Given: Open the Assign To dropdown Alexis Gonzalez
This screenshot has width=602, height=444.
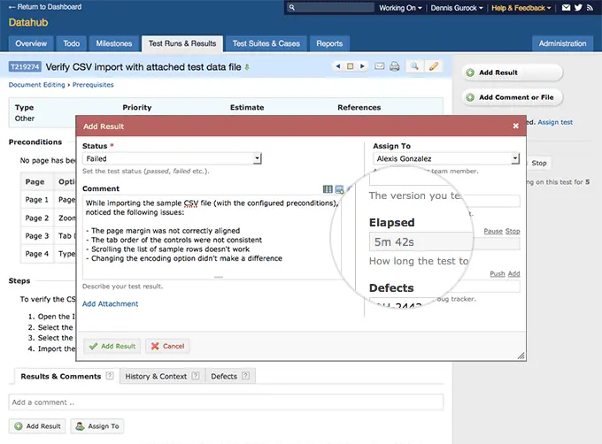Looking at the screenshot, I should tap(446, 158).
